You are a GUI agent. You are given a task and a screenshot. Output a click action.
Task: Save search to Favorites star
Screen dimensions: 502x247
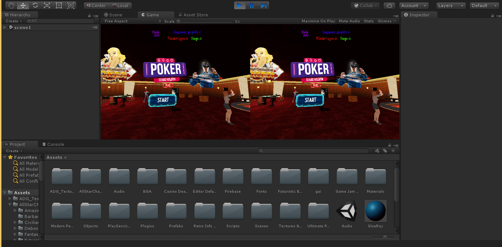click(393, 151)
